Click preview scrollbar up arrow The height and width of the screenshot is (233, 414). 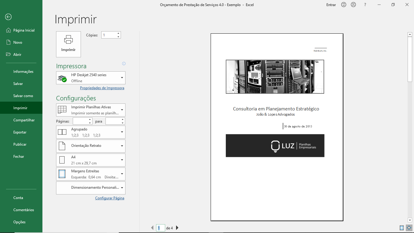(x=410, y=35)
